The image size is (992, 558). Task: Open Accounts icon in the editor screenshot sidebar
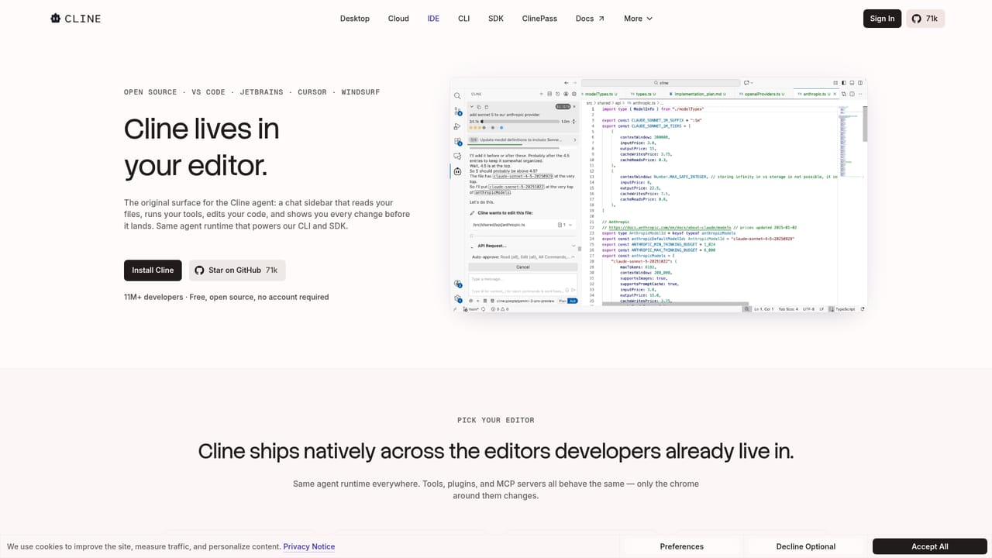[457, 284]
